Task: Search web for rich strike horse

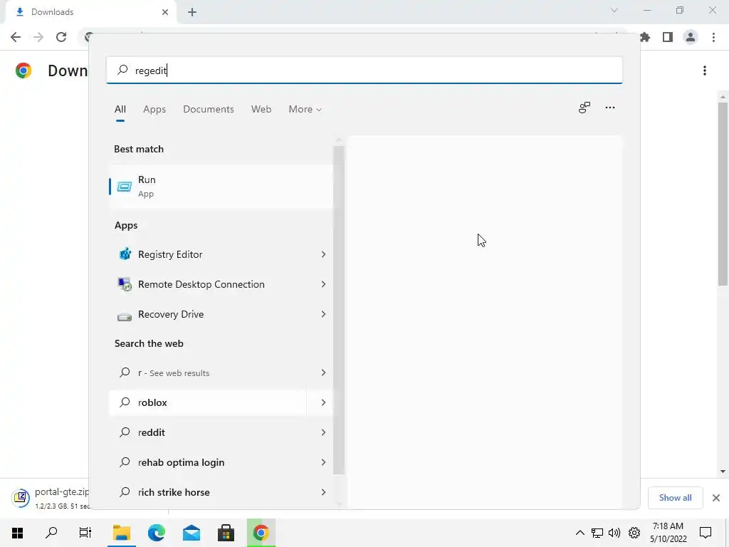Action: 207,492
